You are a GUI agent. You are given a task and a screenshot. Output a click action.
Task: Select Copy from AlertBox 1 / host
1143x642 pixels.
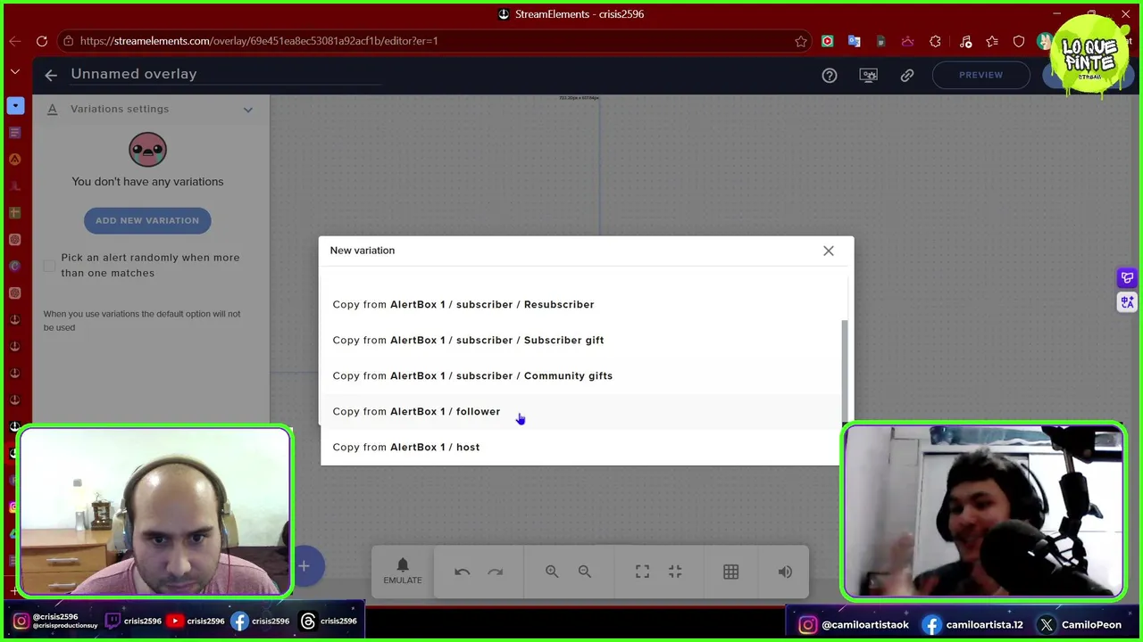pyautogui.click(x=580, y=447)
